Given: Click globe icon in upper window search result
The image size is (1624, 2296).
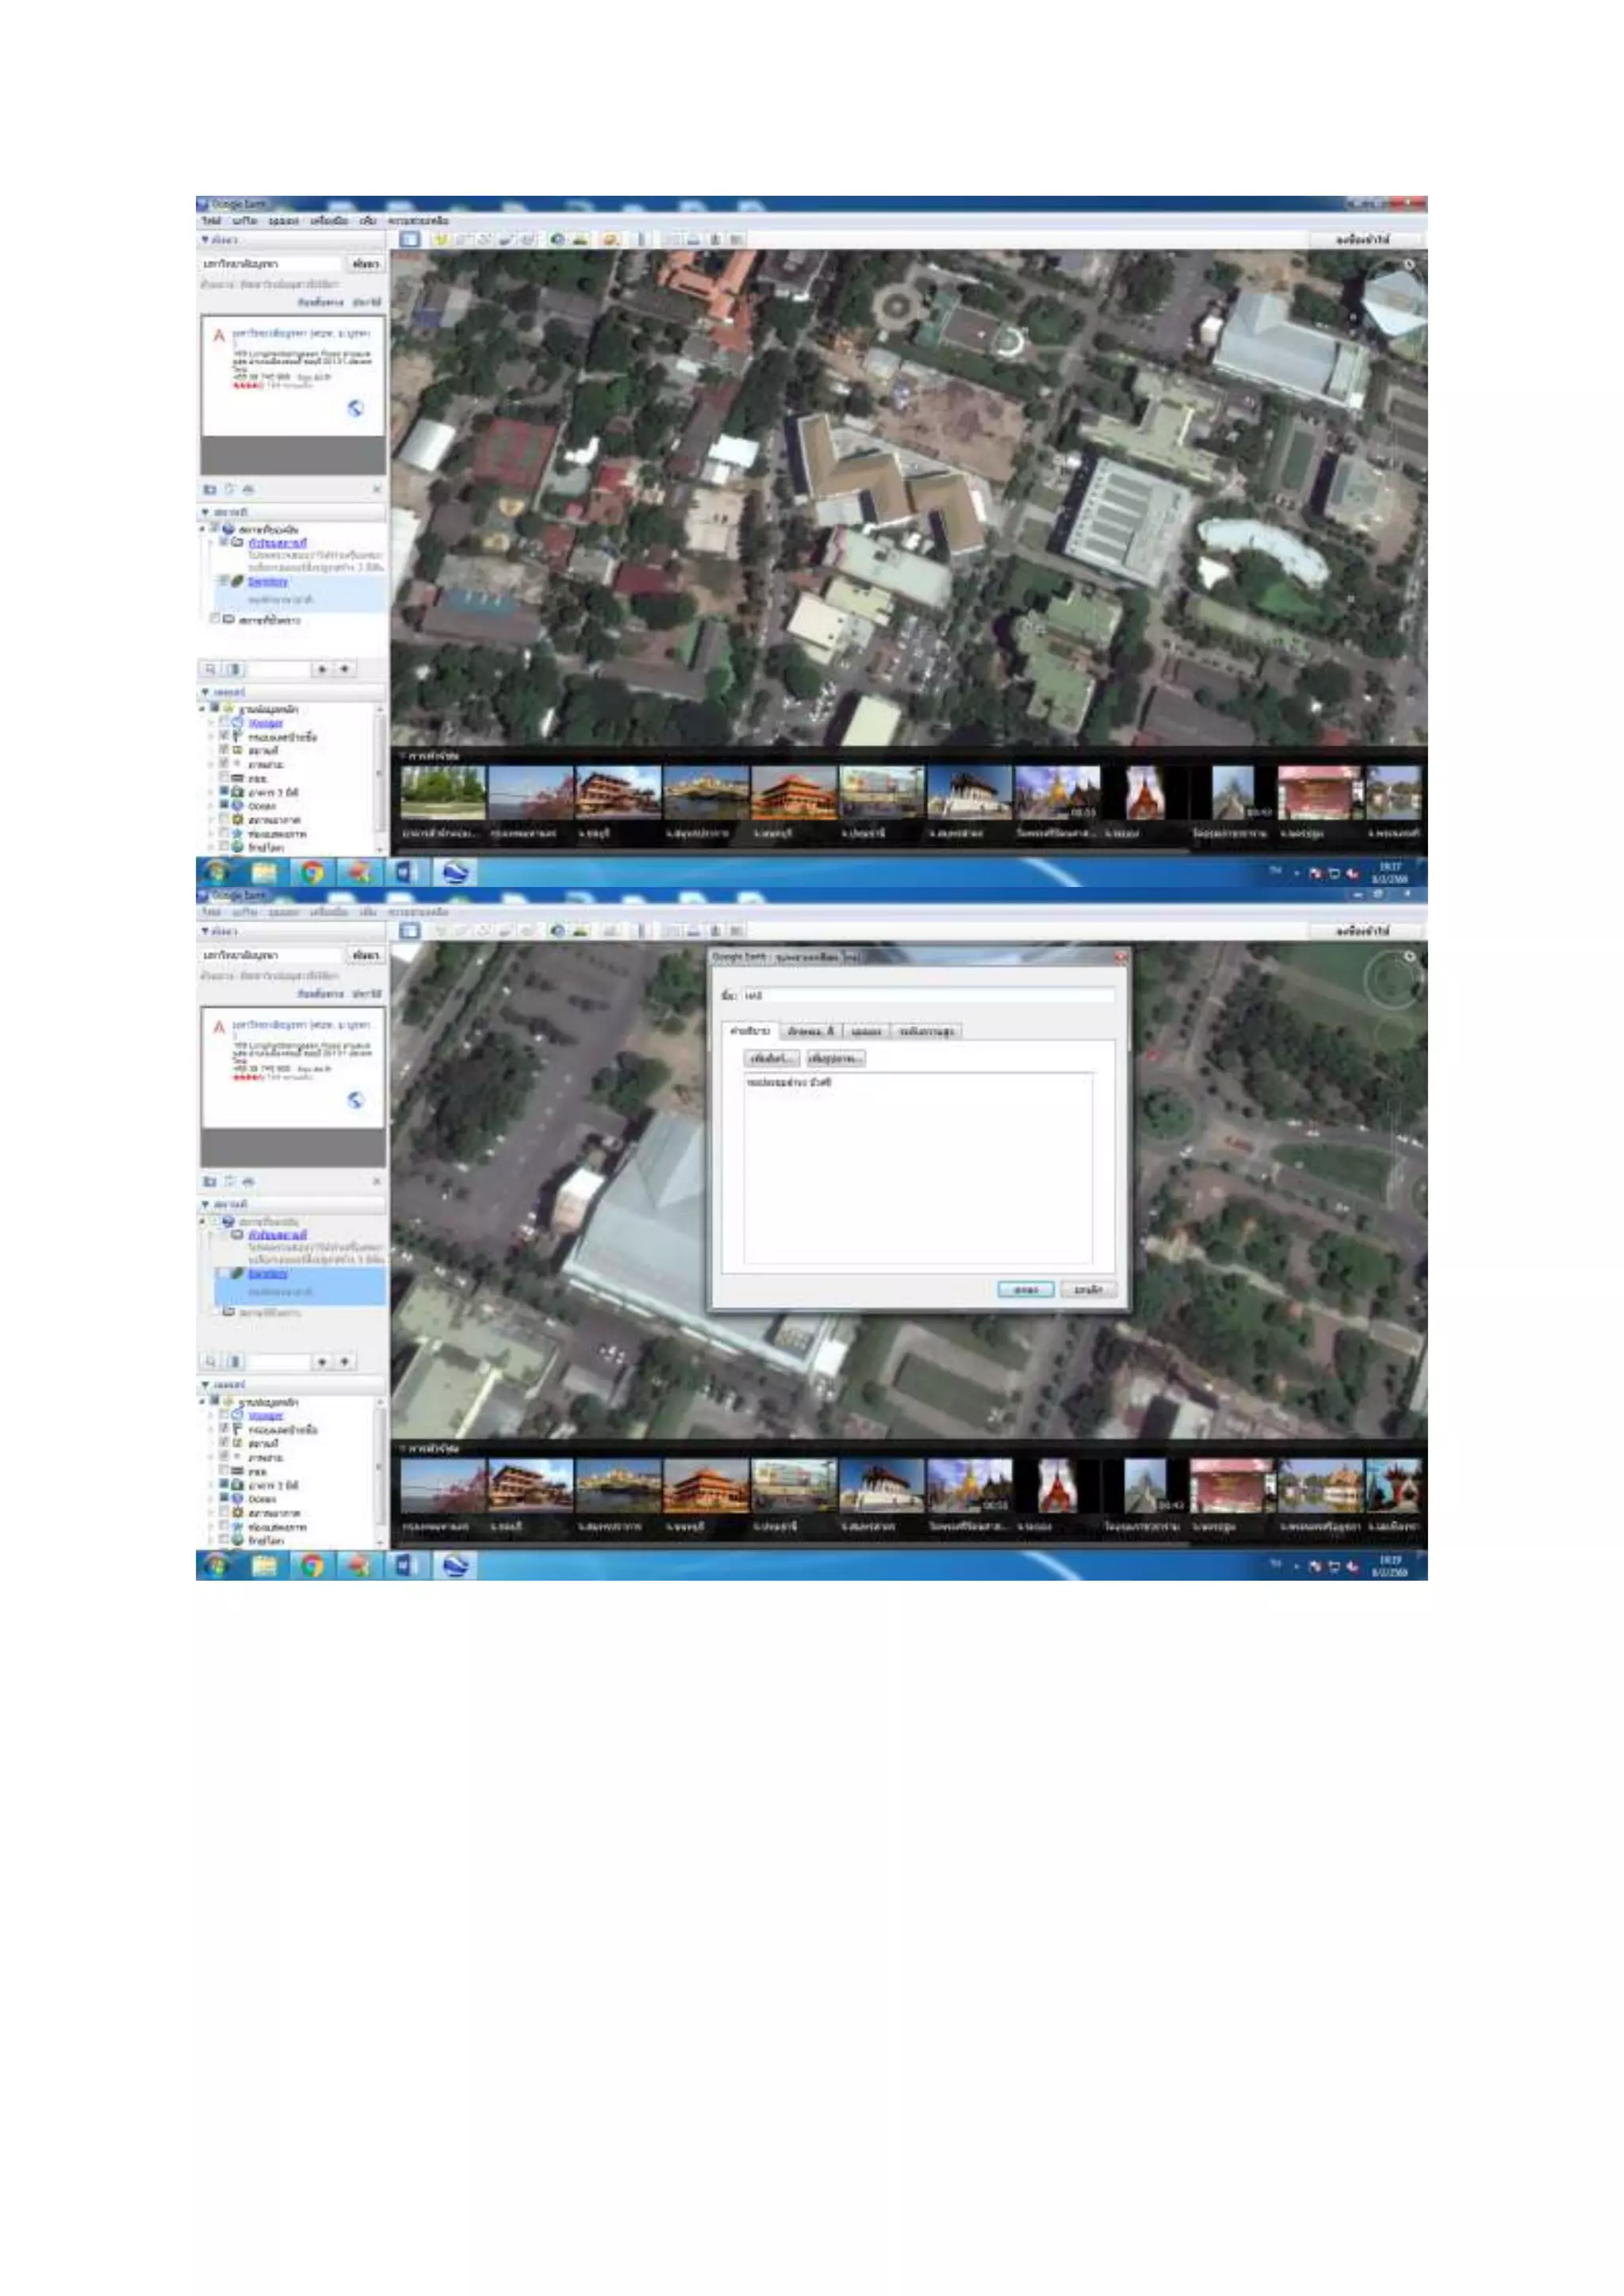Looking at the screenshot, I should pos(355,408).
